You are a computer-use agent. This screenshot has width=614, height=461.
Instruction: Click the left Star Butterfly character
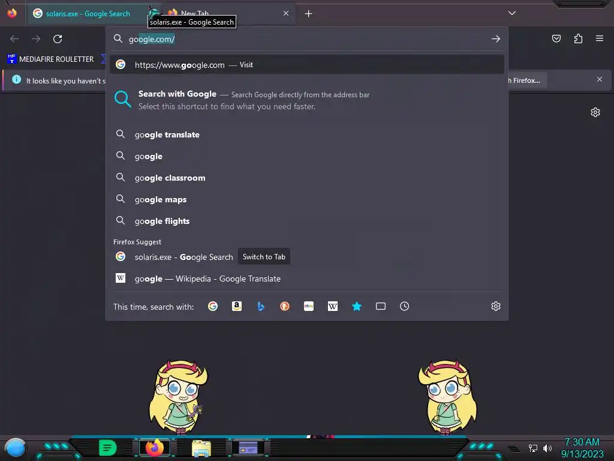[177, 397]
